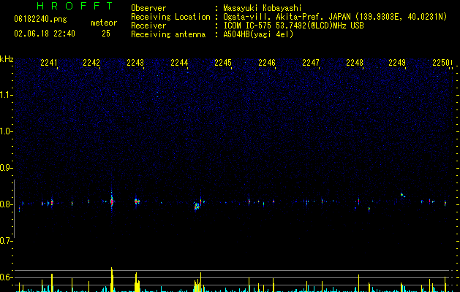Click the kHz axis unit label

click(7, 59)
